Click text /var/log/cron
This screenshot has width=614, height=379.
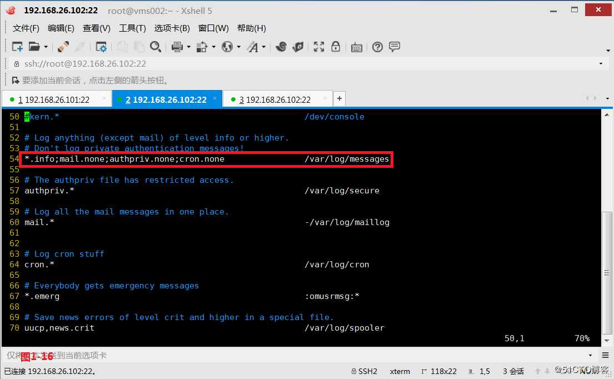click(x=337, y=265)
